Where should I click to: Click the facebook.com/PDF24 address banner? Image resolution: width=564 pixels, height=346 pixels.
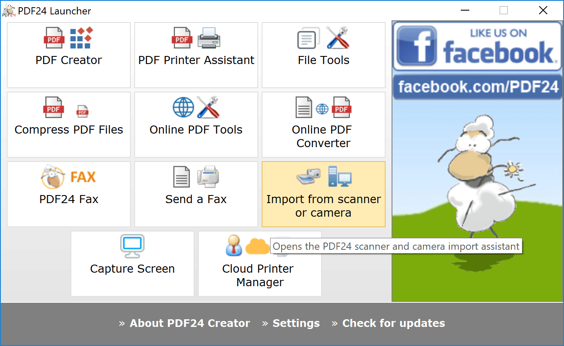click(477, 86)
